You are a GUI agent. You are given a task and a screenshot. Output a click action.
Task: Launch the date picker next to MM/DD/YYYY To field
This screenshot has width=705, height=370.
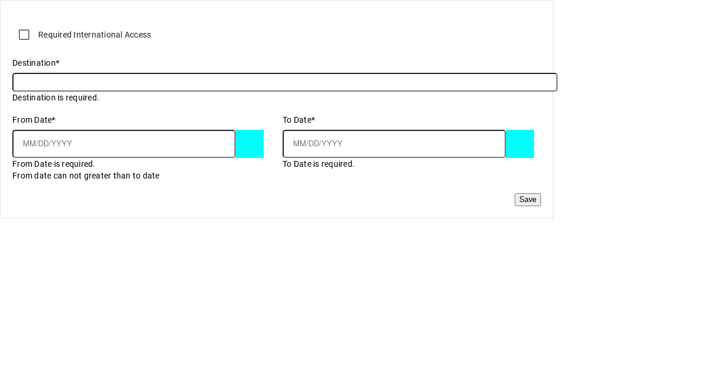520,144
